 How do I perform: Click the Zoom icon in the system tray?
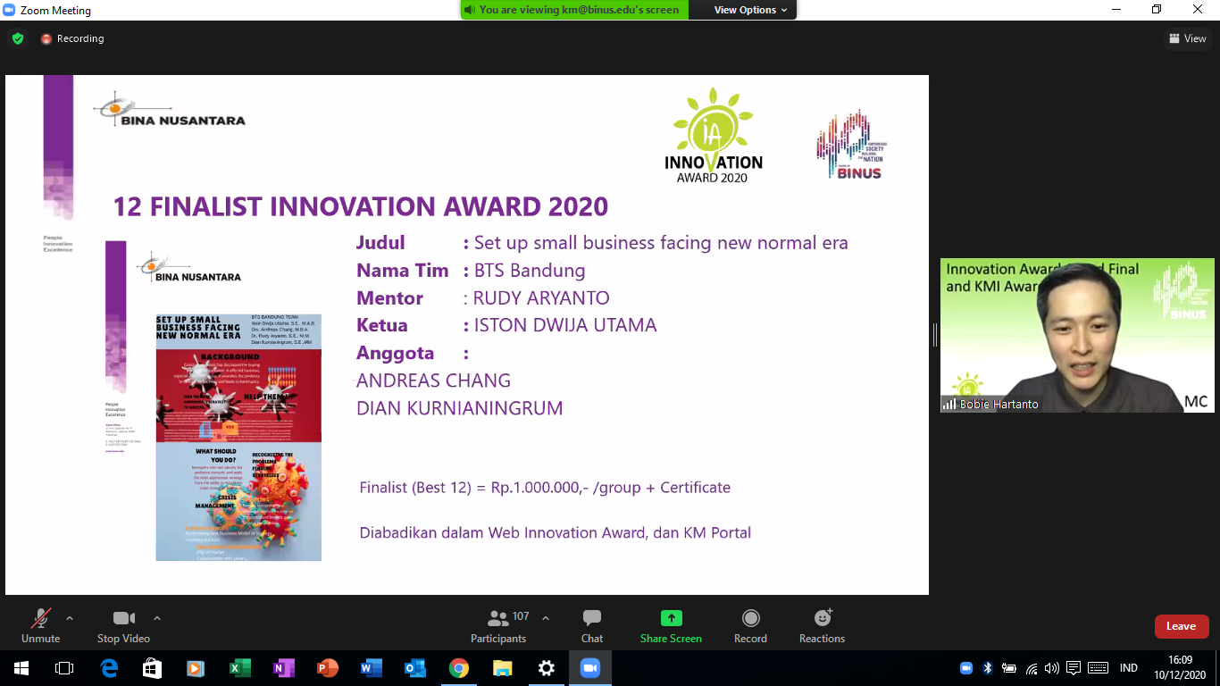coord(965,668)
